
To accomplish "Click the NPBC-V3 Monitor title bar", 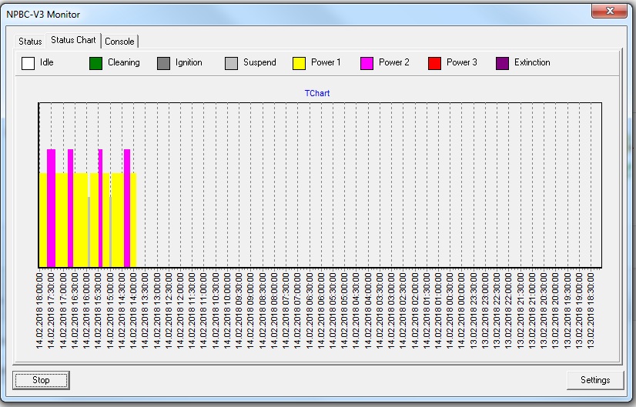I will (x=308, y=14).
